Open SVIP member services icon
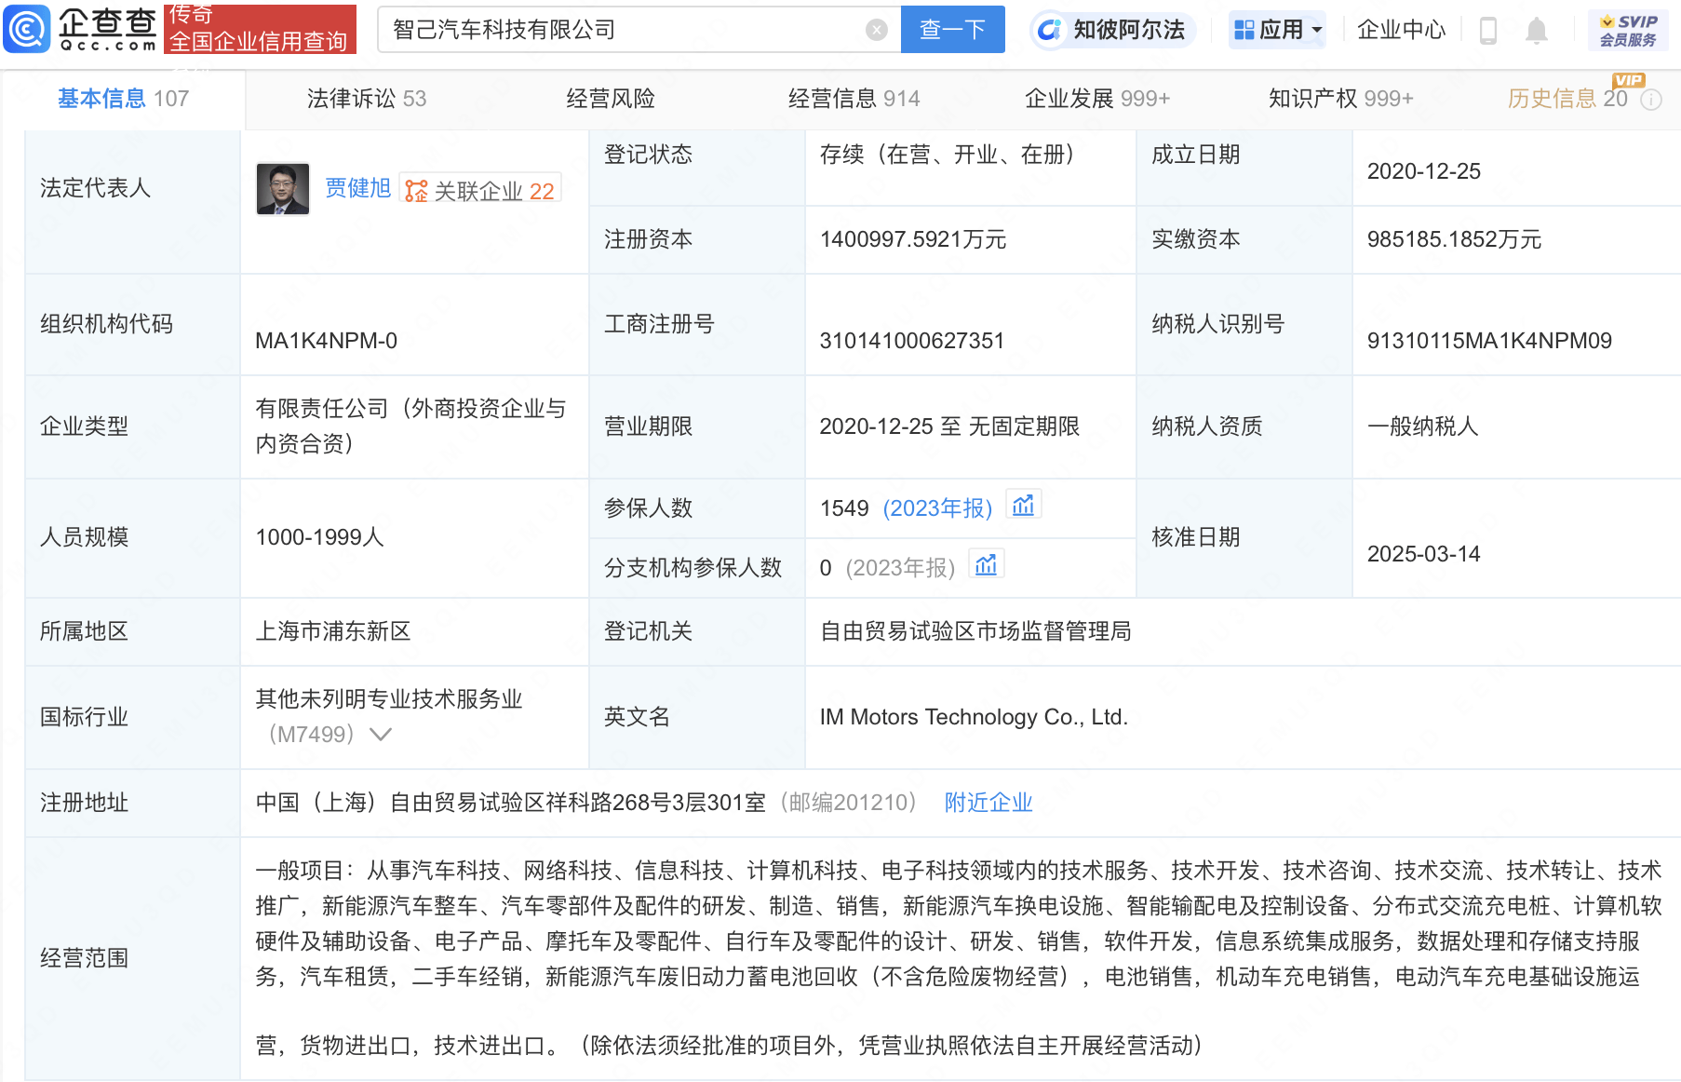Image resolution: width=1681 pixels, height=1082 pixels. point(1628,30)
